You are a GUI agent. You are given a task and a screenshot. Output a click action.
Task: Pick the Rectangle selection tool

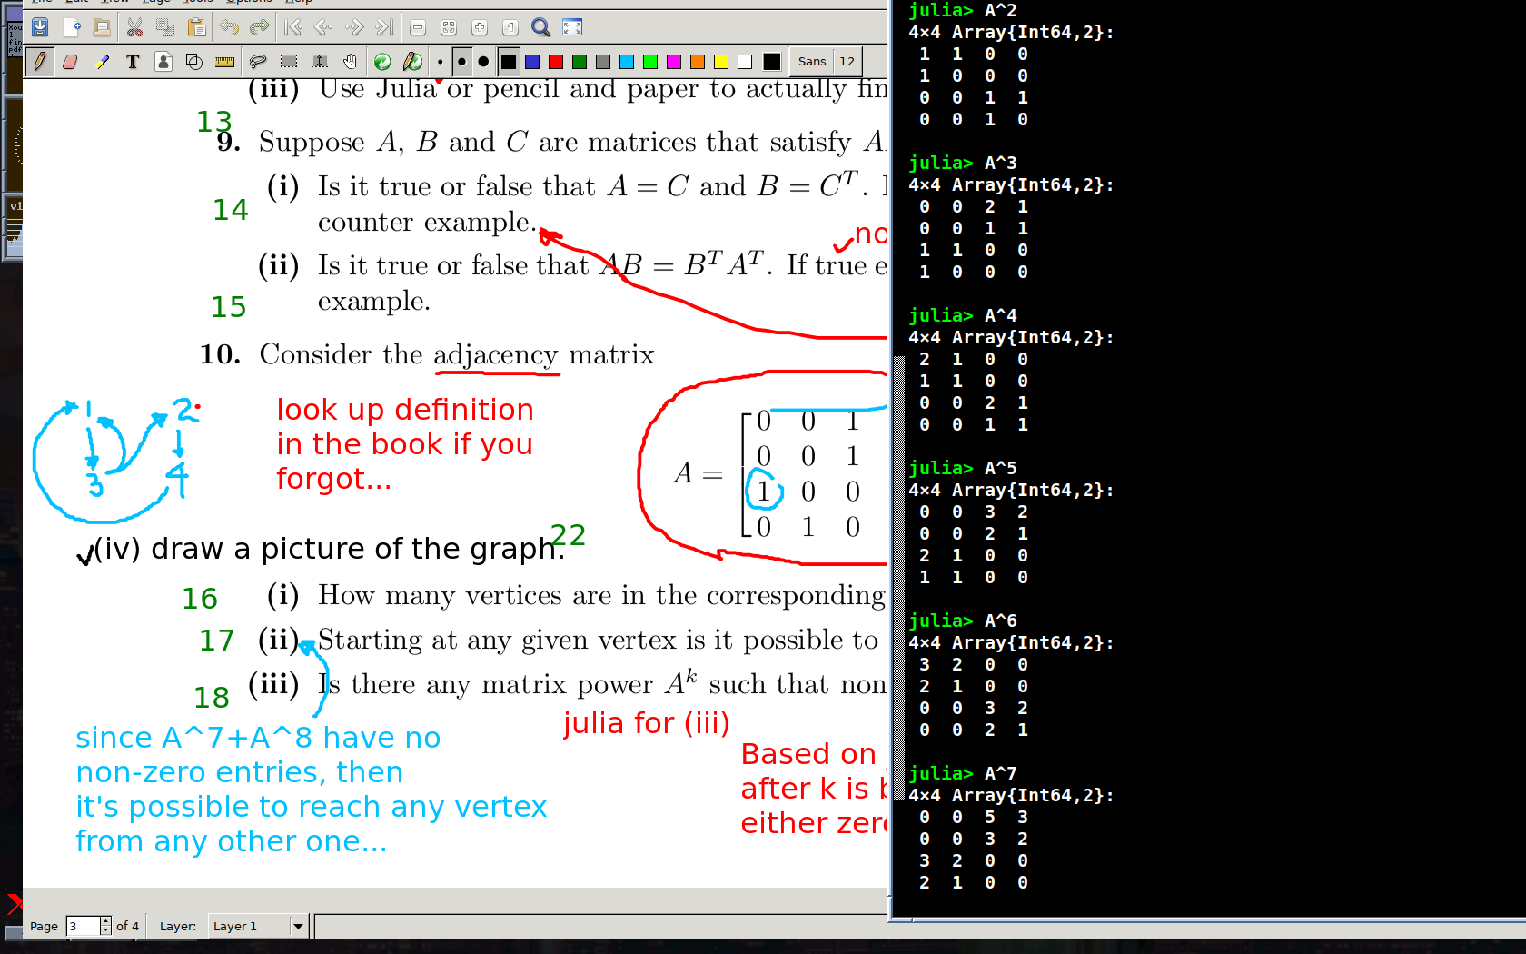tap(289, 62)
